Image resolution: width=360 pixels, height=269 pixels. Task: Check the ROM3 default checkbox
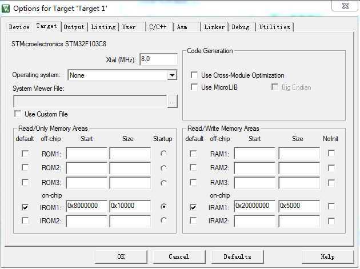25,182
